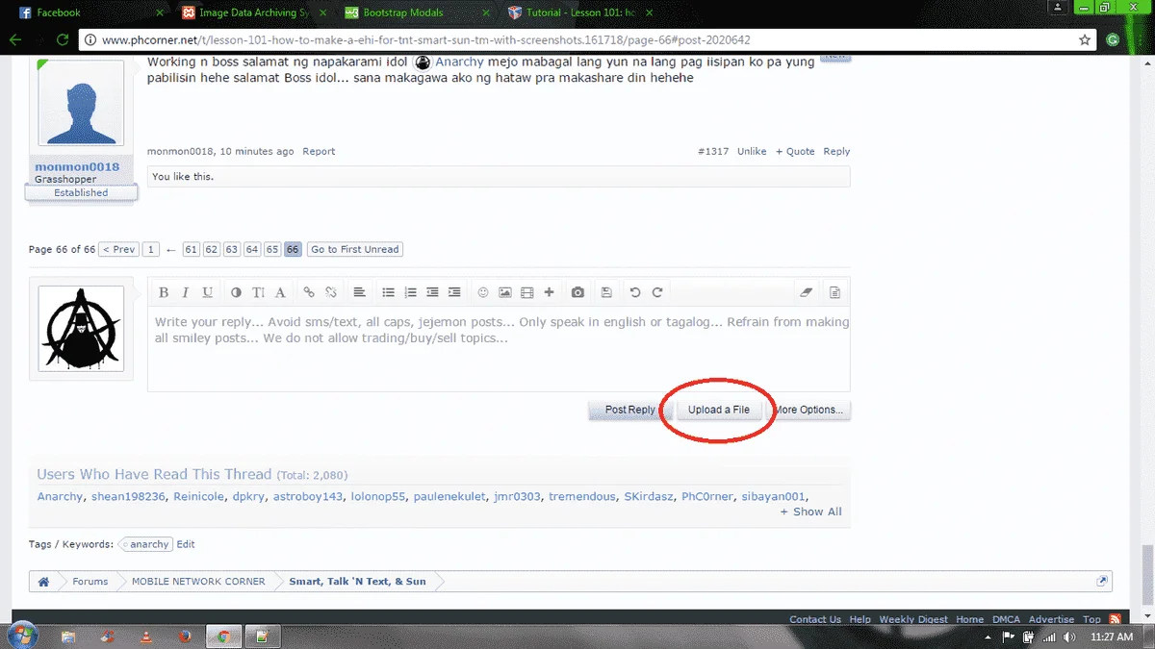Viewport: 1155px width, 649px height.
Task: Go to previous page with Prev
Action: pyautogui.click(x=119, y=249)
